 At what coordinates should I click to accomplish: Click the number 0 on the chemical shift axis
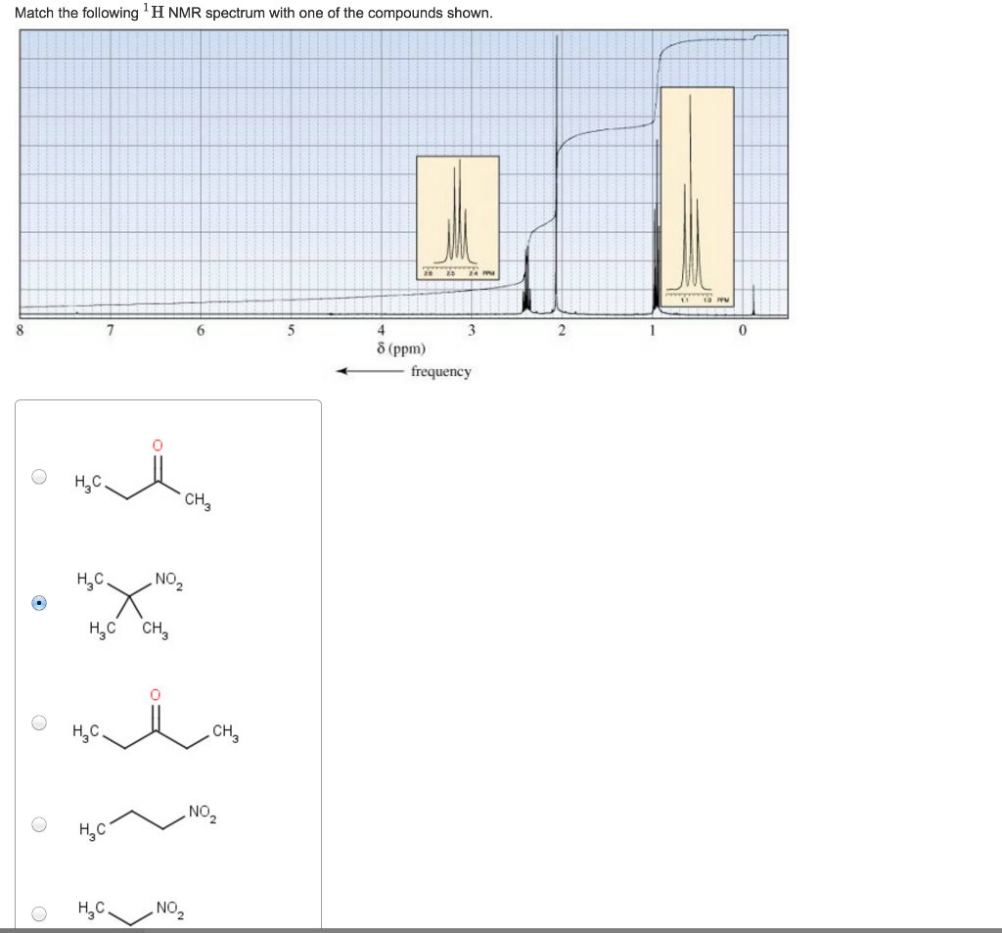coord(742,330)
